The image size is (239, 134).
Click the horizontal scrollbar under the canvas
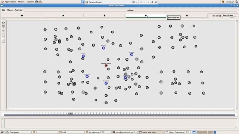121,109
